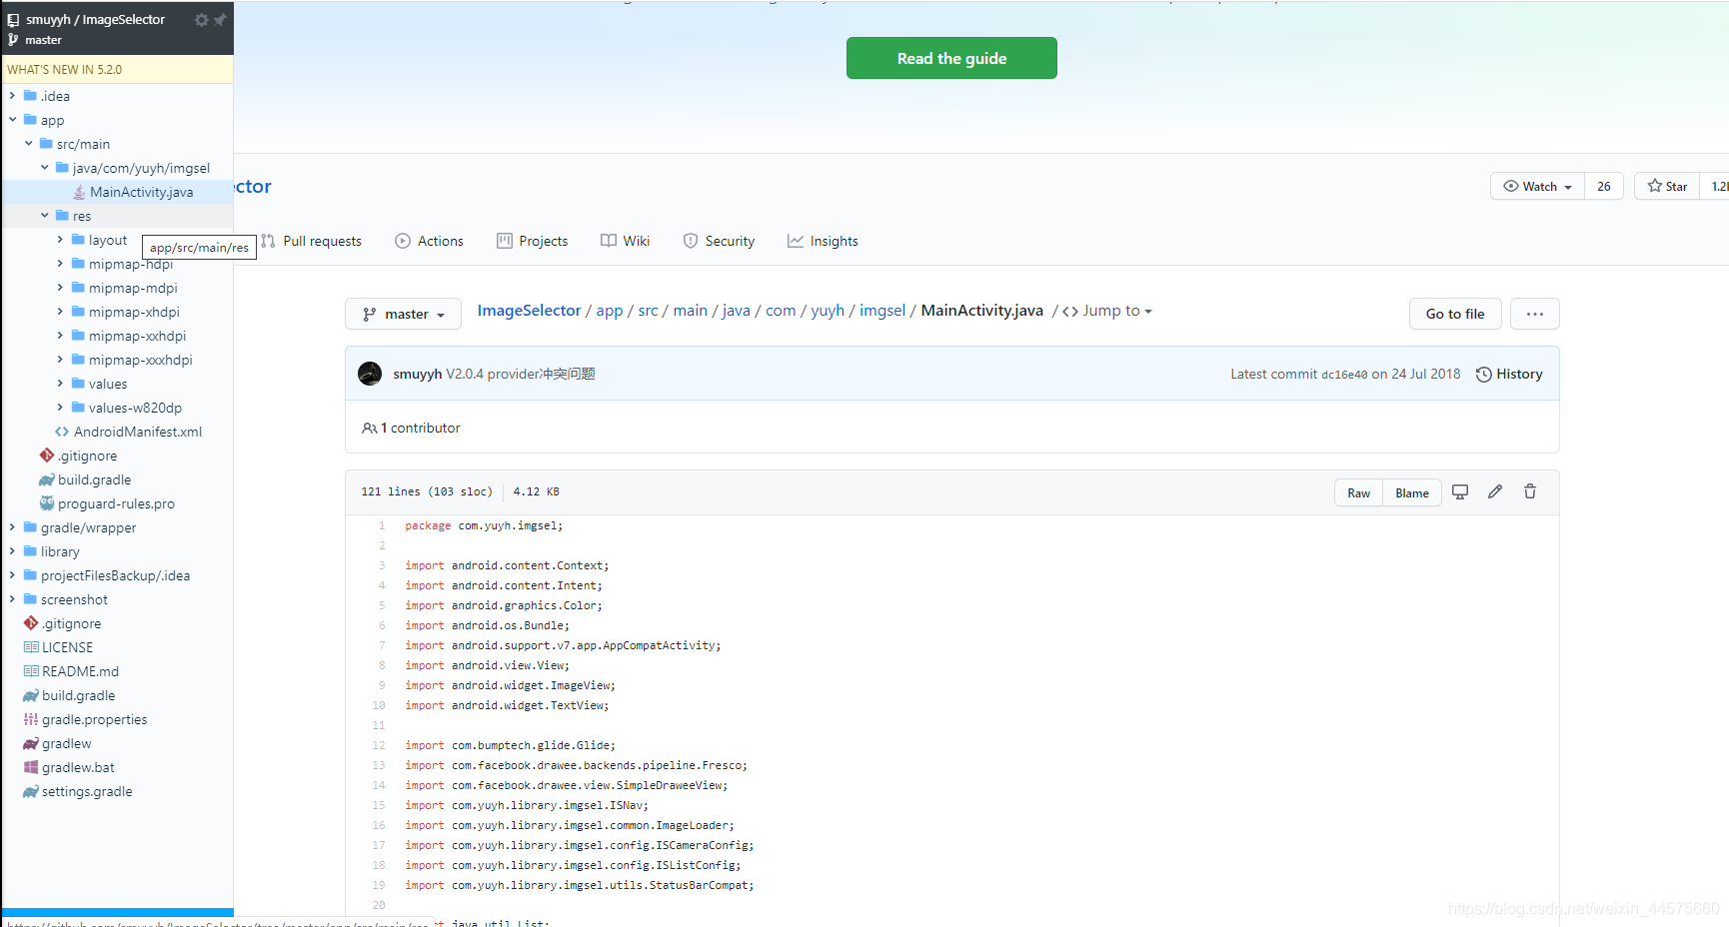Click the gradlew.bat windows icon
Screen dimensions: 1729x927
[31, 767]
